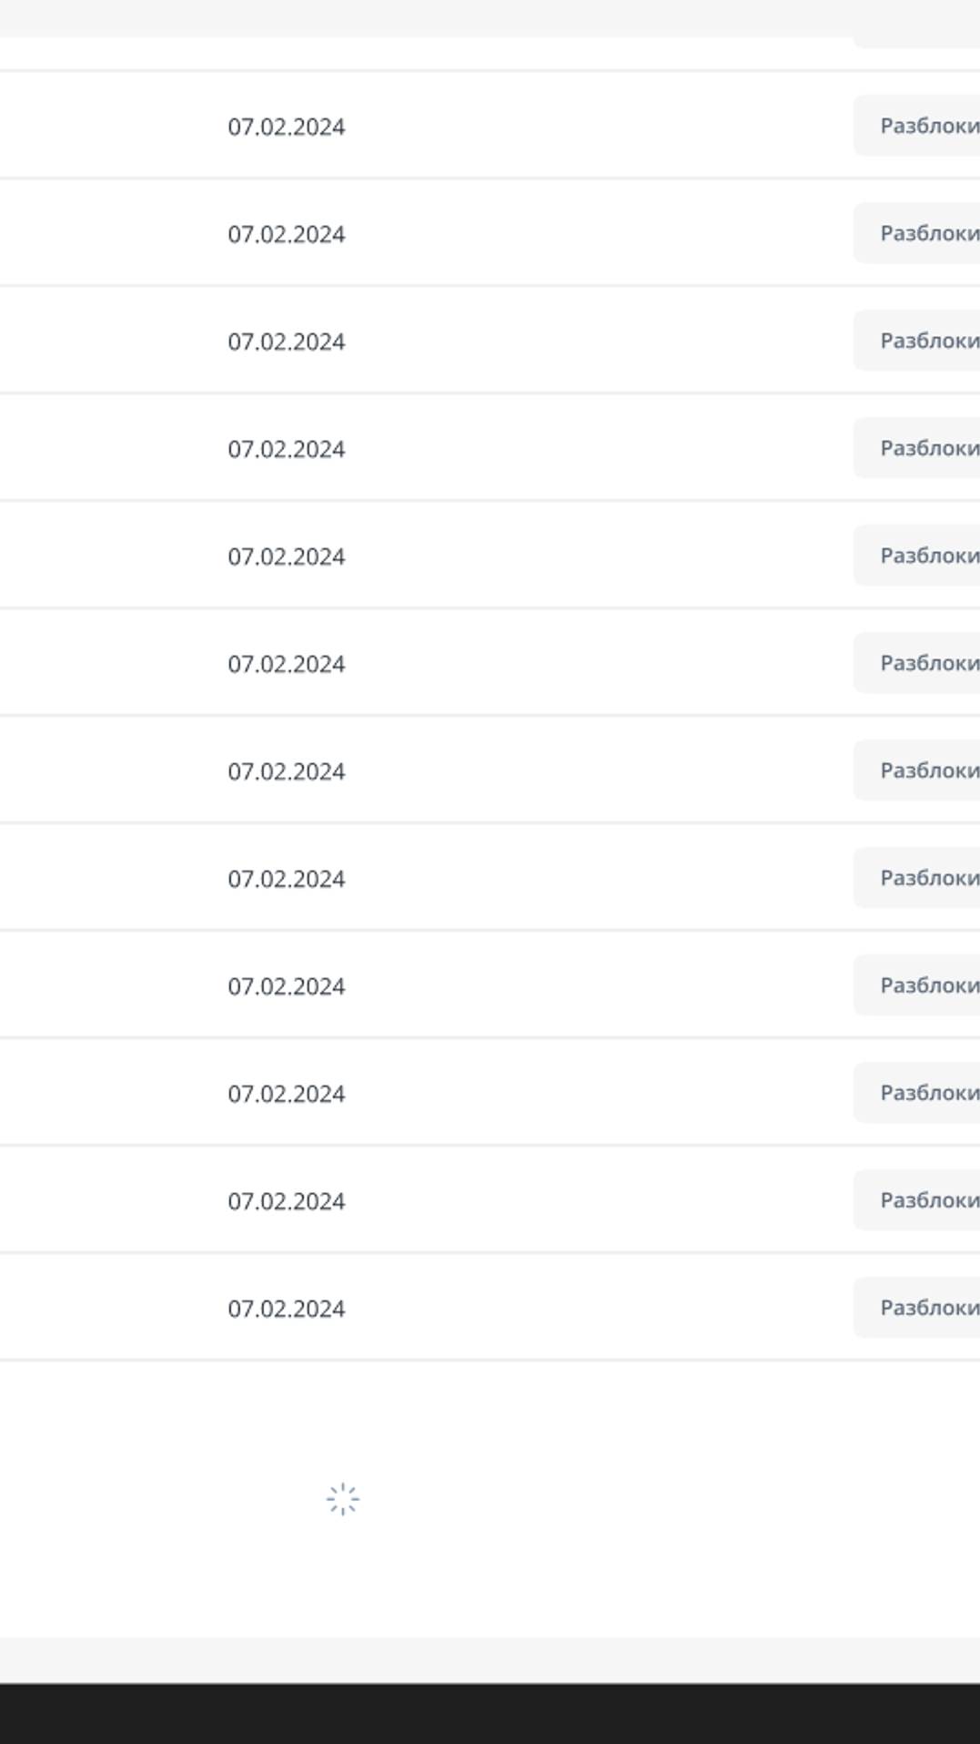Tap Разблокировать in the ninth row
The image size is (980, 1744).
click(919, 985)
